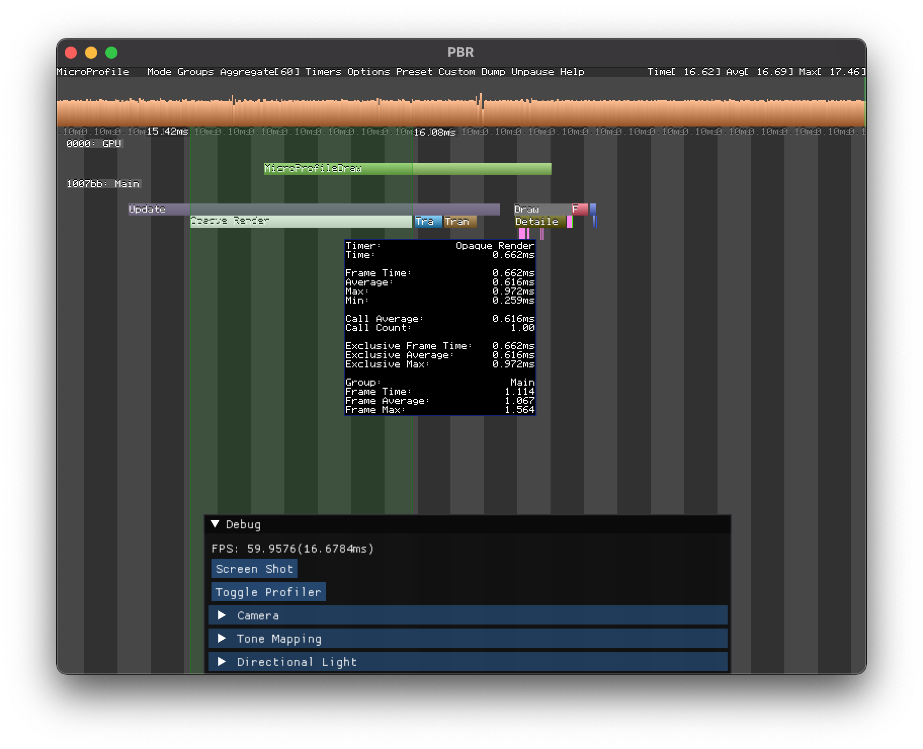The width and height of the screenshot is (923, 749).
Task: Select the Opaque Render timer bar
Action: click(301, 221)
